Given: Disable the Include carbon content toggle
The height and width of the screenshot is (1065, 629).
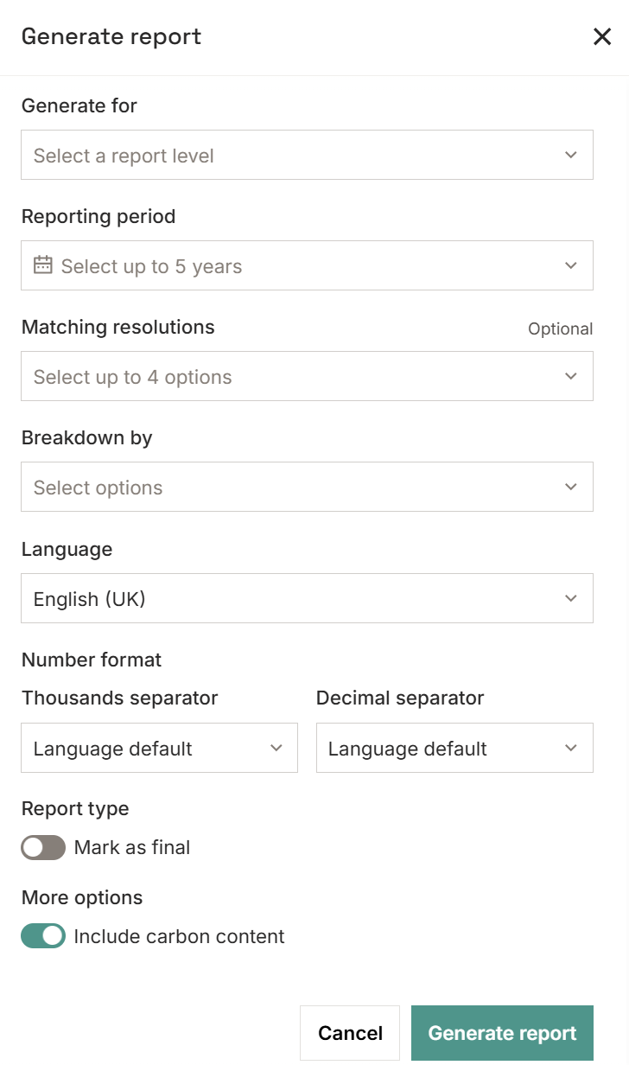Looking at the screenshot, I should (43, 936).
